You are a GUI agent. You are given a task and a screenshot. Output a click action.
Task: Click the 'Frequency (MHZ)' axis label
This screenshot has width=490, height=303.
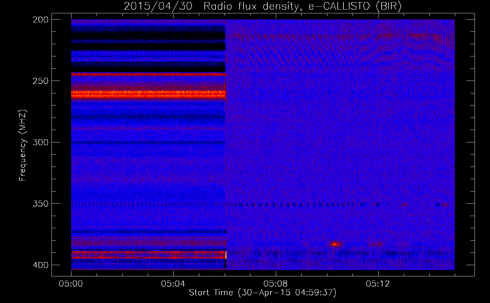[x=23, y=145]
